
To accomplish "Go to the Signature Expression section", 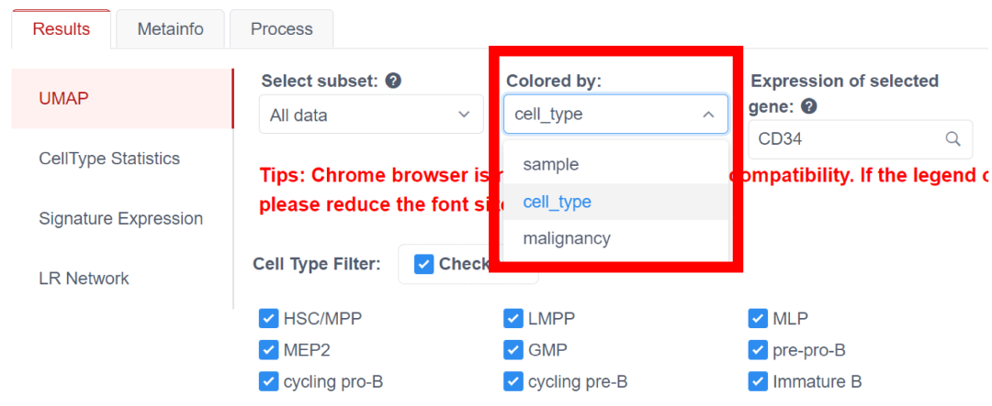I will coord(120,219).
